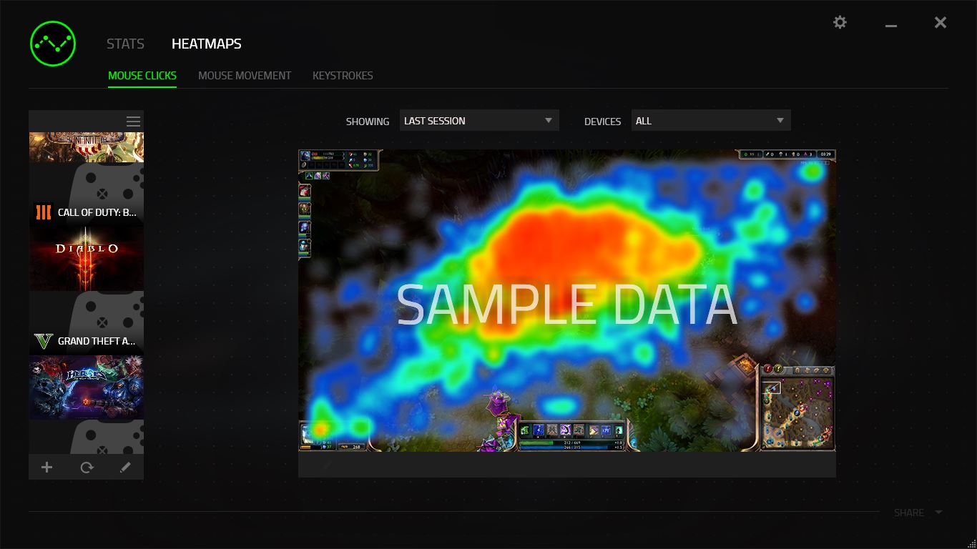Select the Mouse Clicks sub-tab
Image resolution: width=977 pixels, height=549 pixels.
pos(142,75)
